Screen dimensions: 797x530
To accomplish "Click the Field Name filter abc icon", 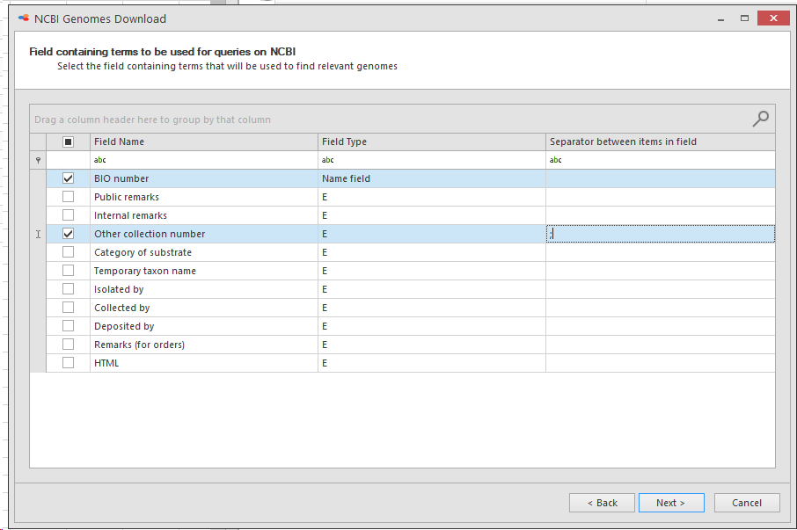I will (99, 160).
